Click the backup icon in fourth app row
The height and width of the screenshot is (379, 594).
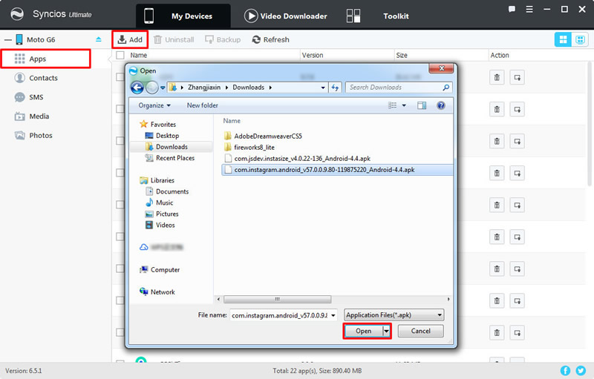pos(517,174)
